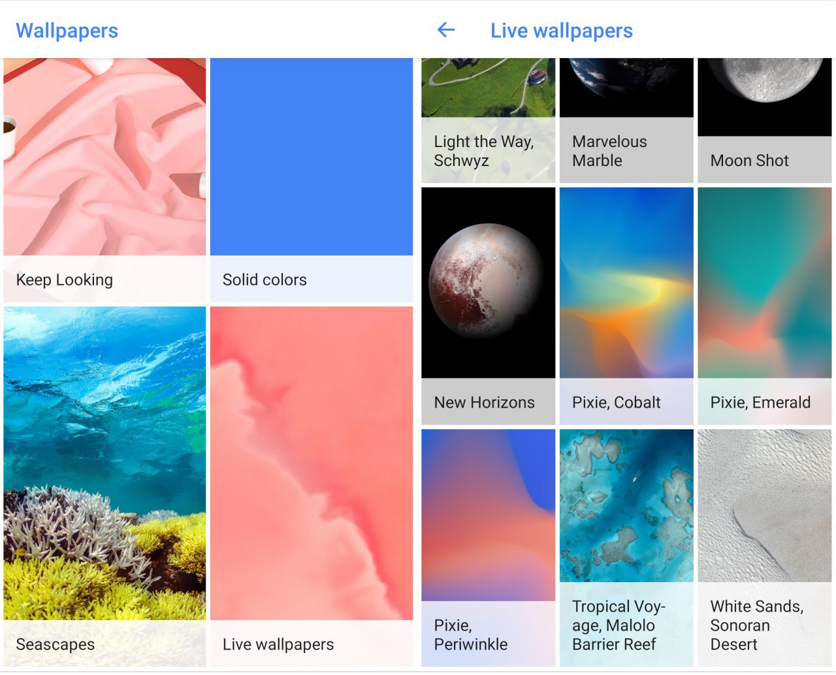Select the Marvelous Marble live wallpaper
The width and height of the screenshot is (836, 675).
point(626,121)
